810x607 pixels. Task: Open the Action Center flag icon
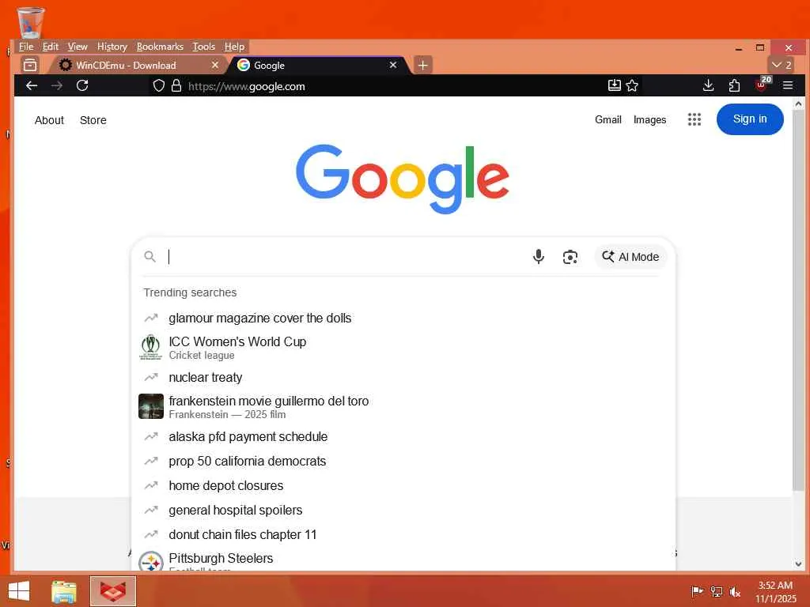click(x=696, y=591)
